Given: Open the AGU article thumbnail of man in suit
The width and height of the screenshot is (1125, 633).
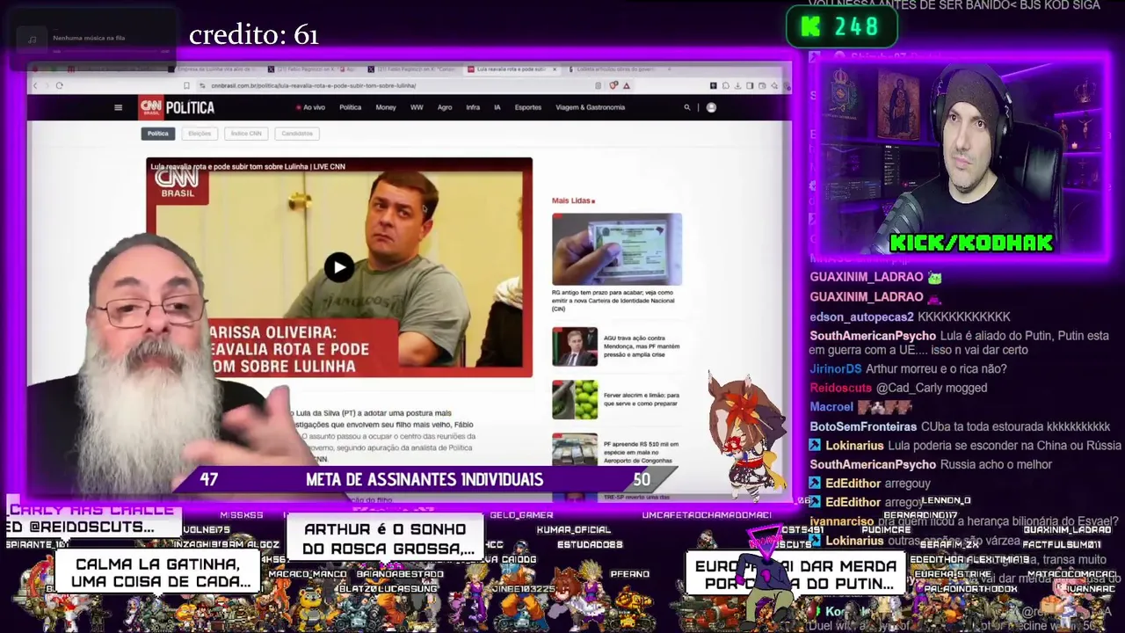Looking at the screenshot, I should [x=575, y=347].
